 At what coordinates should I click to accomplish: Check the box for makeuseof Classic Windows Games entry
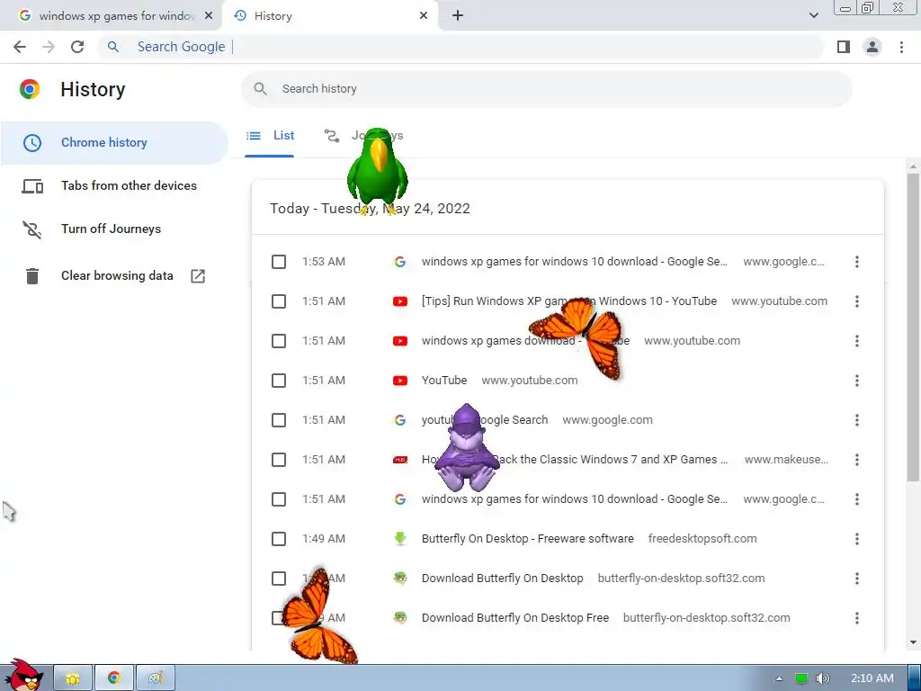(x=279, y=460)
